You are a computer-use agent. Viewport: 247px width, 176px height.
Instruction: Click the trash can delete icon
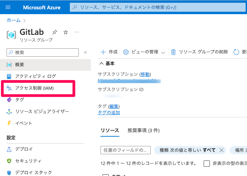173,52
